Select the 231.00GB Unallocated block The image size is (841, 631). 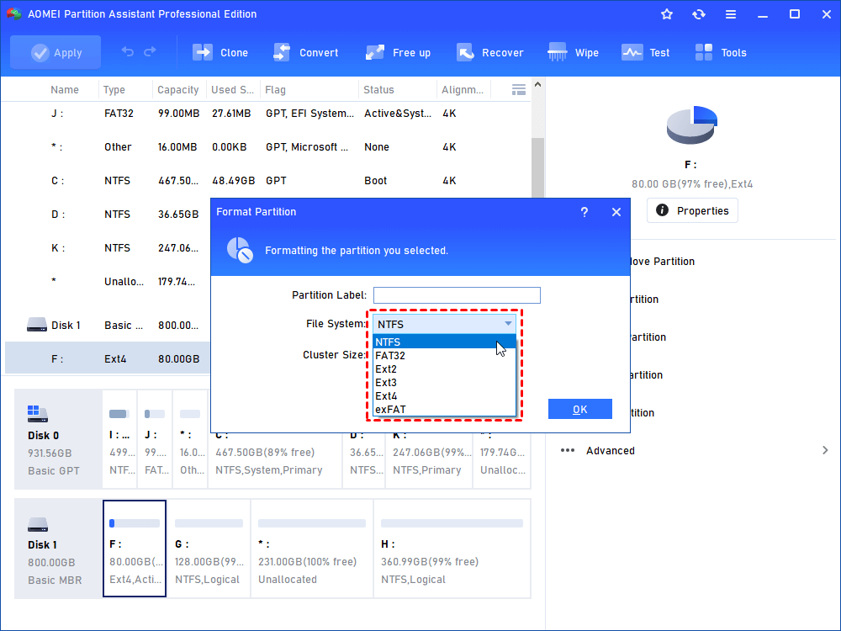[312, 549]
